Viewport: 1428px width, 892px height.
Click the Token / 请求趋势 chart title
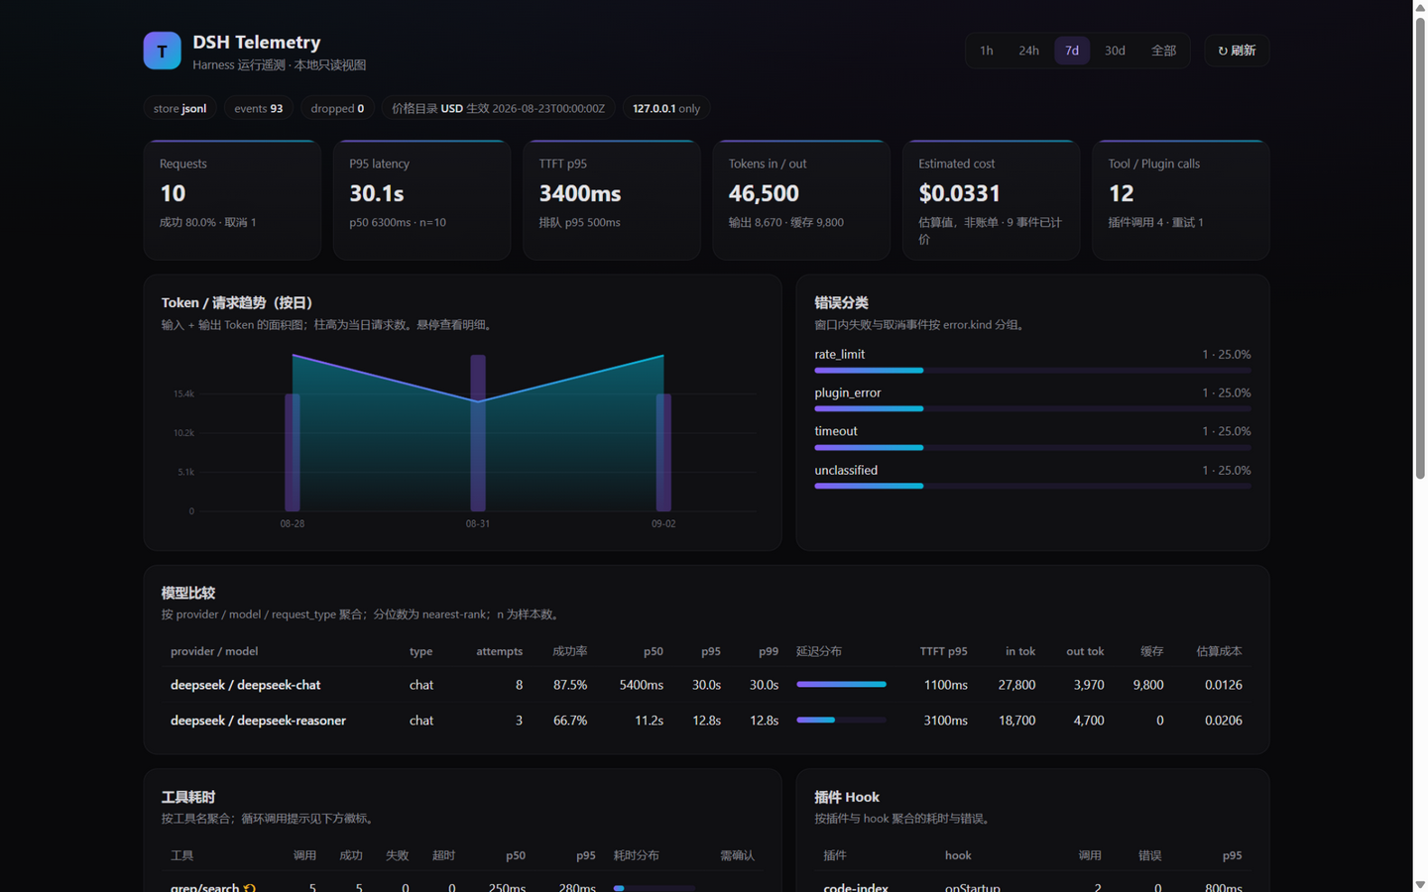[x=237, y=302]
